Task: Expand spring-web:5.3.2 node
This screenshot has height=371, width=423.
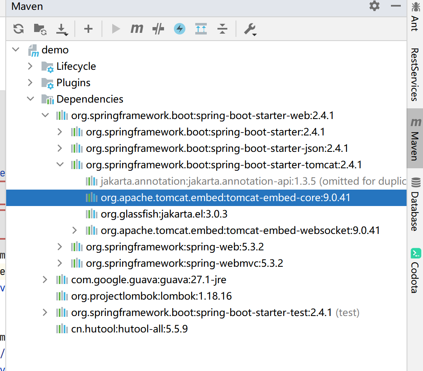Action: pos(60,247)
